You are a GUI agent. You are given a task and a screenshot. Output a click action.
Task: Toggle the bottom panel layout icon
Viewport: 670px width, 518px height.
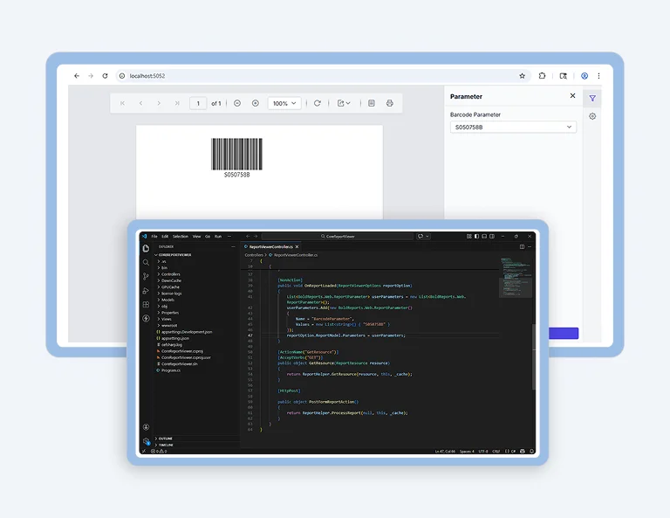click(484, 236)
